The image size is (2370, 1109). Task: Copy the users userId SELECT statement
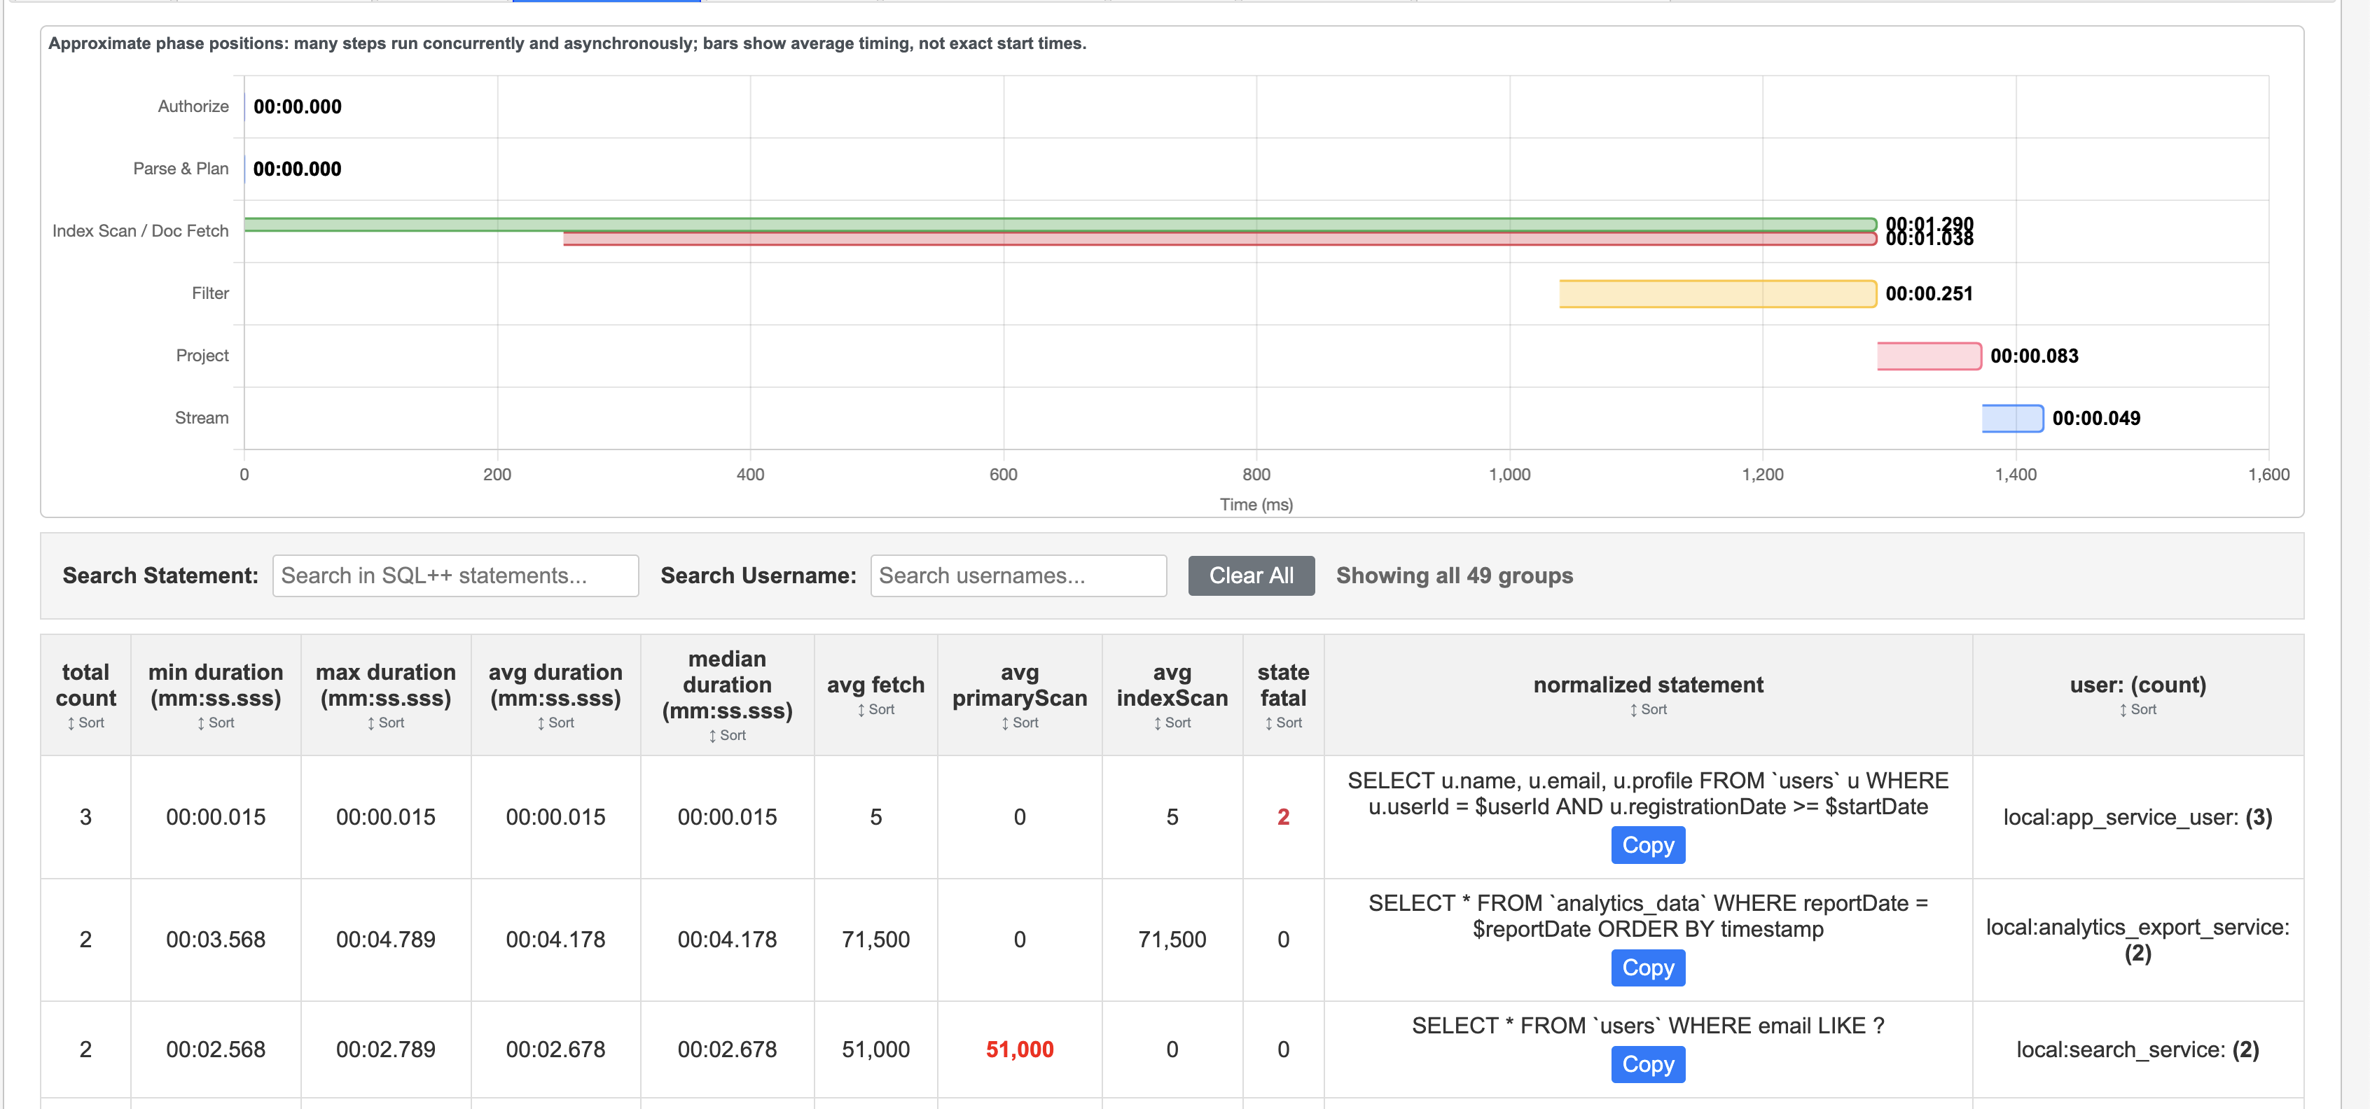point(1648,845)
